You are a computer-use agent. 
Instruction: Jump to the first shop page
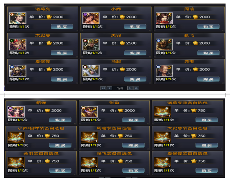tap(103, 88)
